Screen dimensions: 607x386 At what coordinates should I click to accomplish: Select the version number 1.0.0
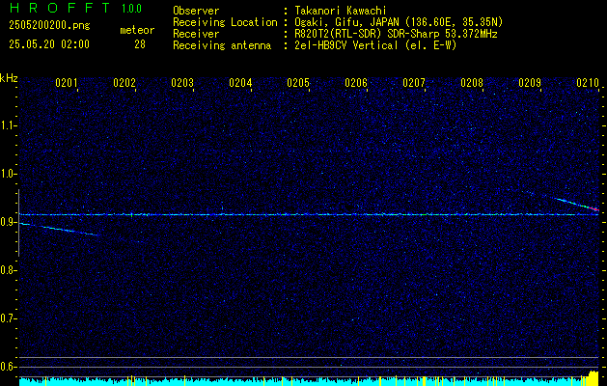[131, 9]
